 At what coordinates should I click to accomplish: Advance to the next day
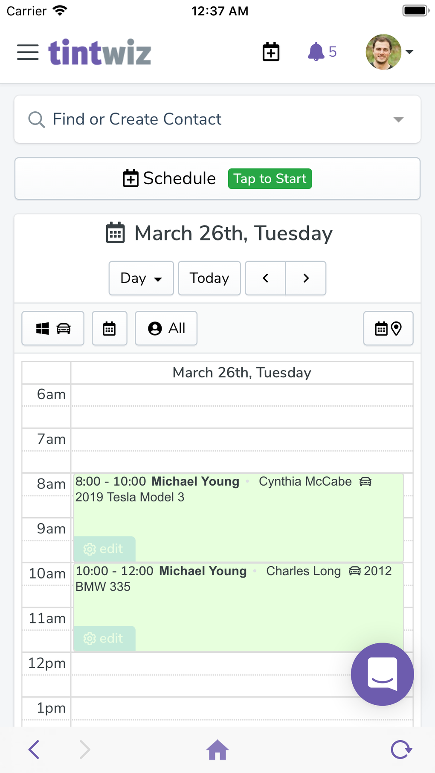click(306, 278)
